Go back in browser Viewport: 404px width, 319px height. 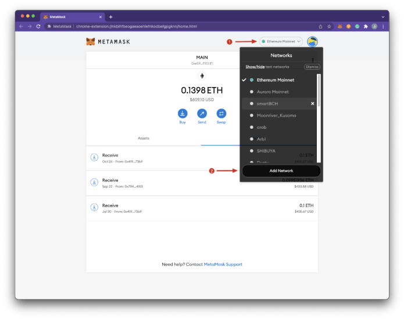click(21, 27)
